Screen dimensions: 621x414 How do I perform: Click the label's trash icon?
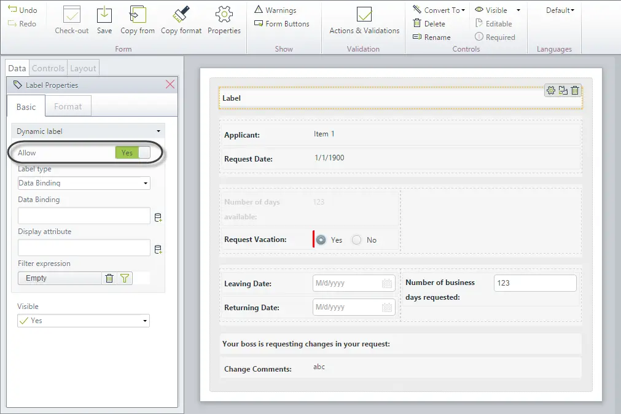(575, 90)
